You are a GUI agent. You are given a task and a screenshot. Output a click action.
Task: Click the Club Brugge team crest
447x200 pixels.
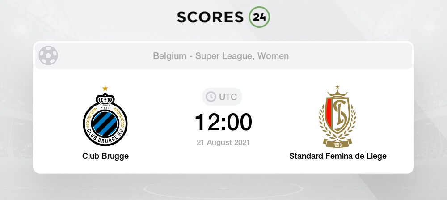click(105, 118)
